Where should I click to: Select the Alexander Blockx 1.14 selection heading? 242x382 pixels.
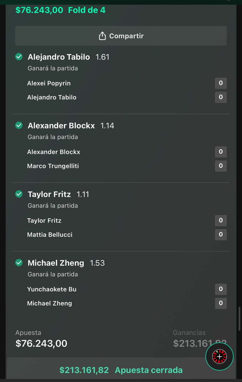[x=71, y=126]
